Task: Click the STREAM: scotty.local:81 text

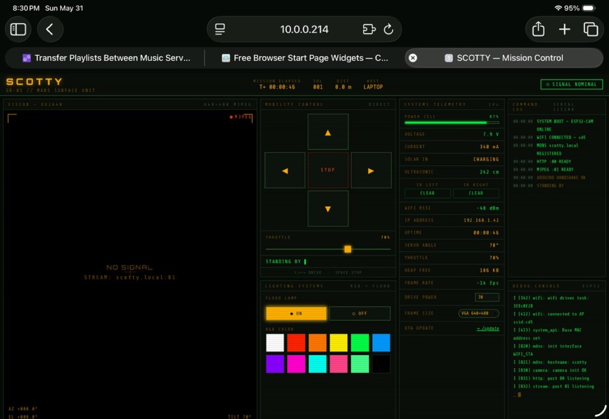Action: coord(130,278)
